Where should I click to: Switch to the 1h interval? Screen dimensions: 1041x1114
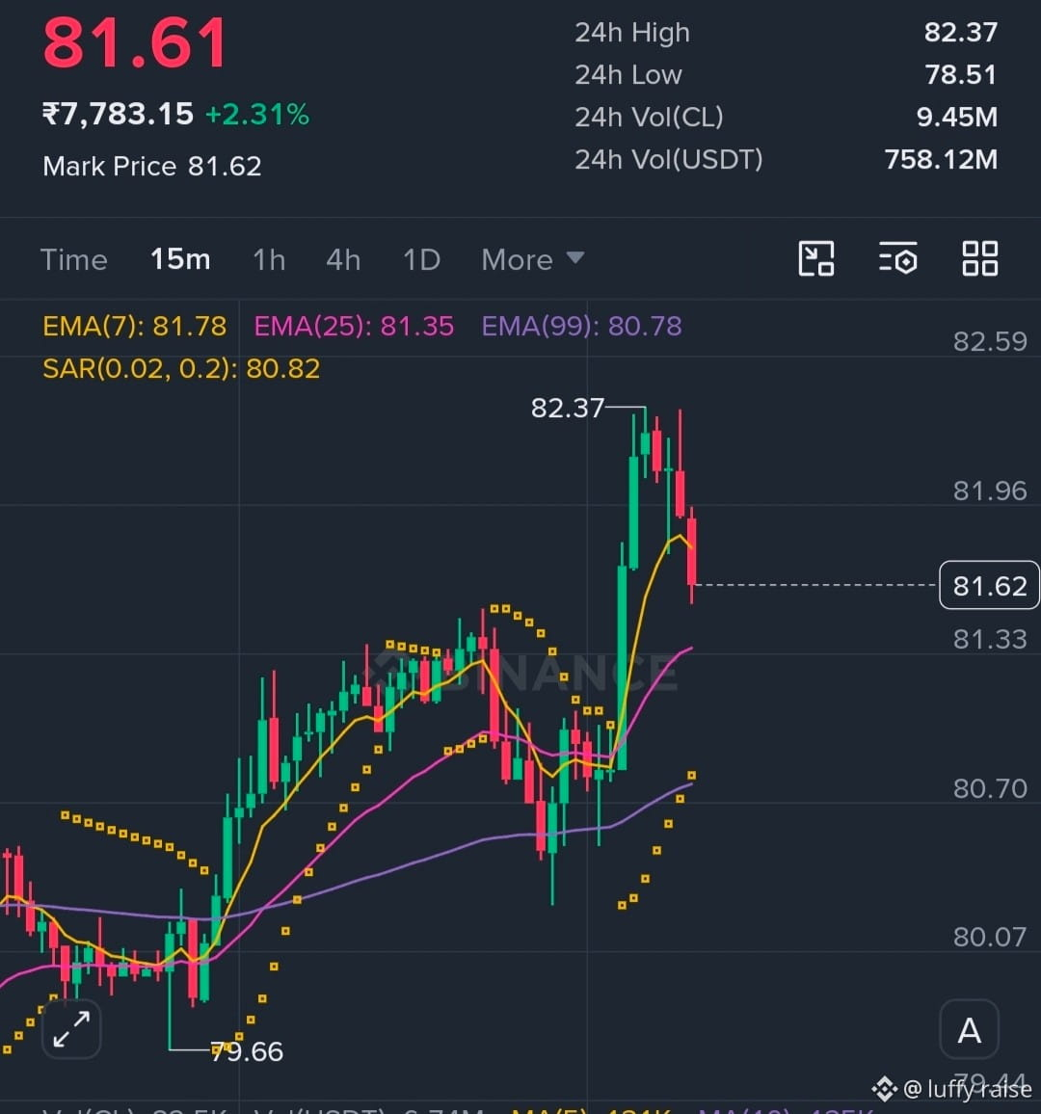pyautogui.click(x=269, y=260)
